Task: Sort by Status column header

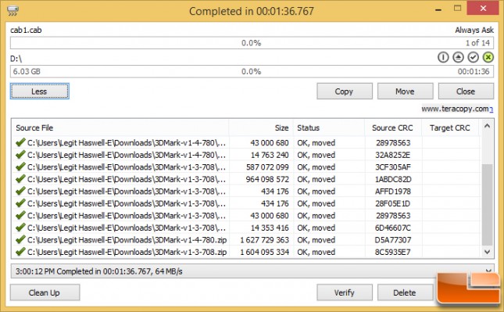Action: [329, 127]
